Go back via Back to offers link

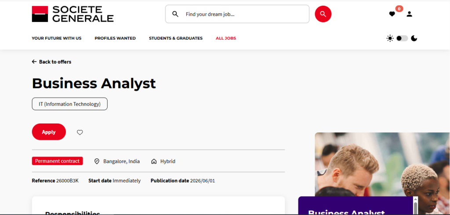coord(51,62)
